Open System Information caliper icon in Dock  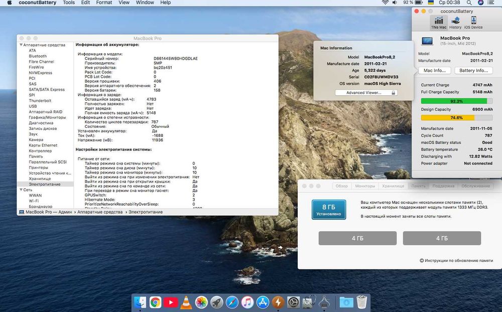pos(324,302)
